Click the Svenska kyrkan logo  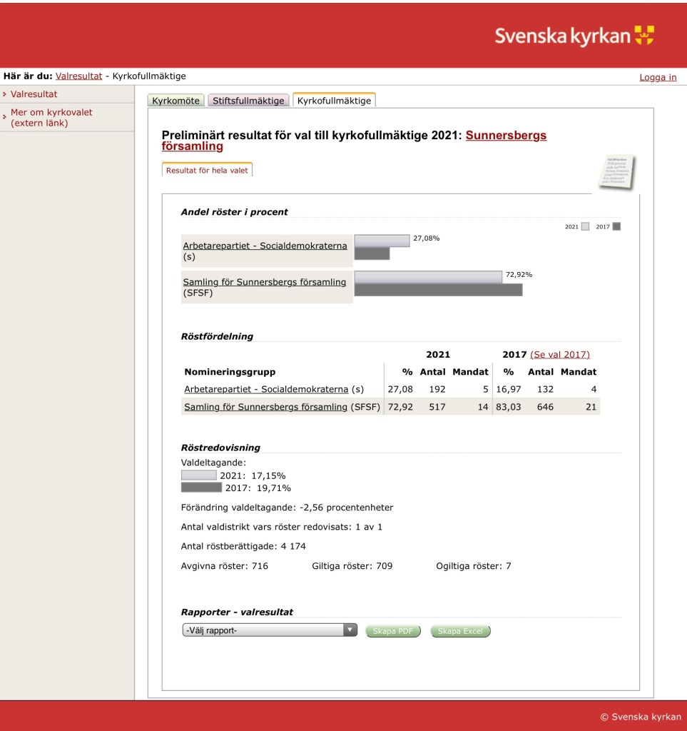(574, 36)
